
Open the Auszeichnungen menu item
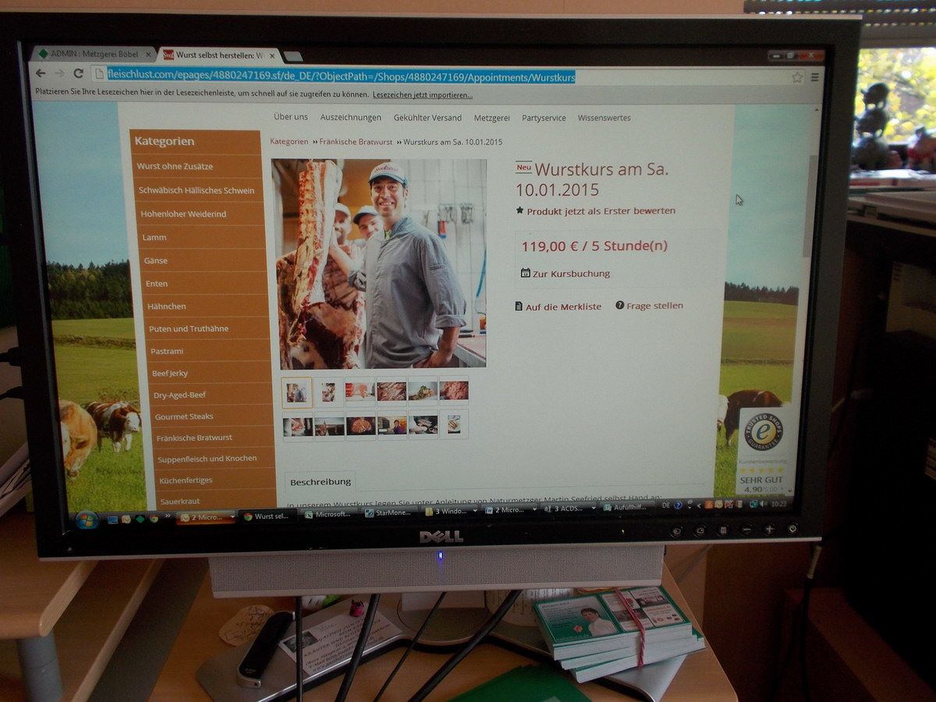click(351, 118)
